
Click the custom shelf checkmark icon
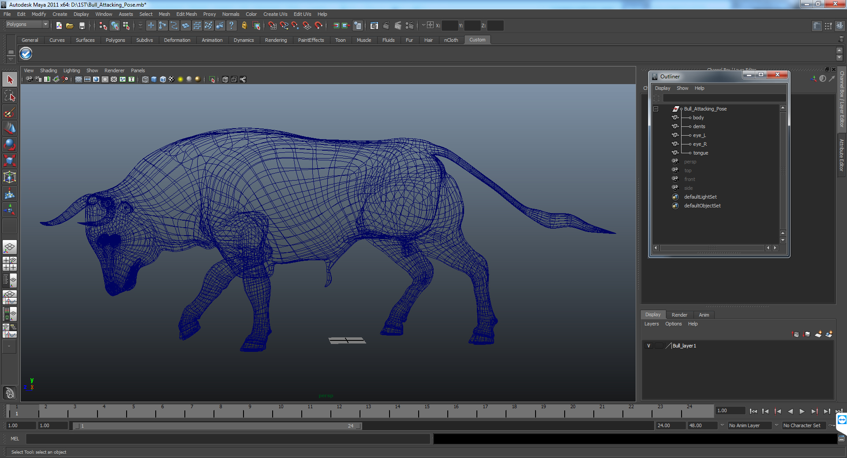point(26,54)
